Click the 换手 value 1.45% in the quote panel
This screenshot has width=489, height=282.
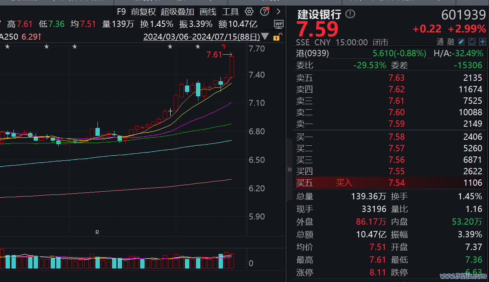coord(470,196)
